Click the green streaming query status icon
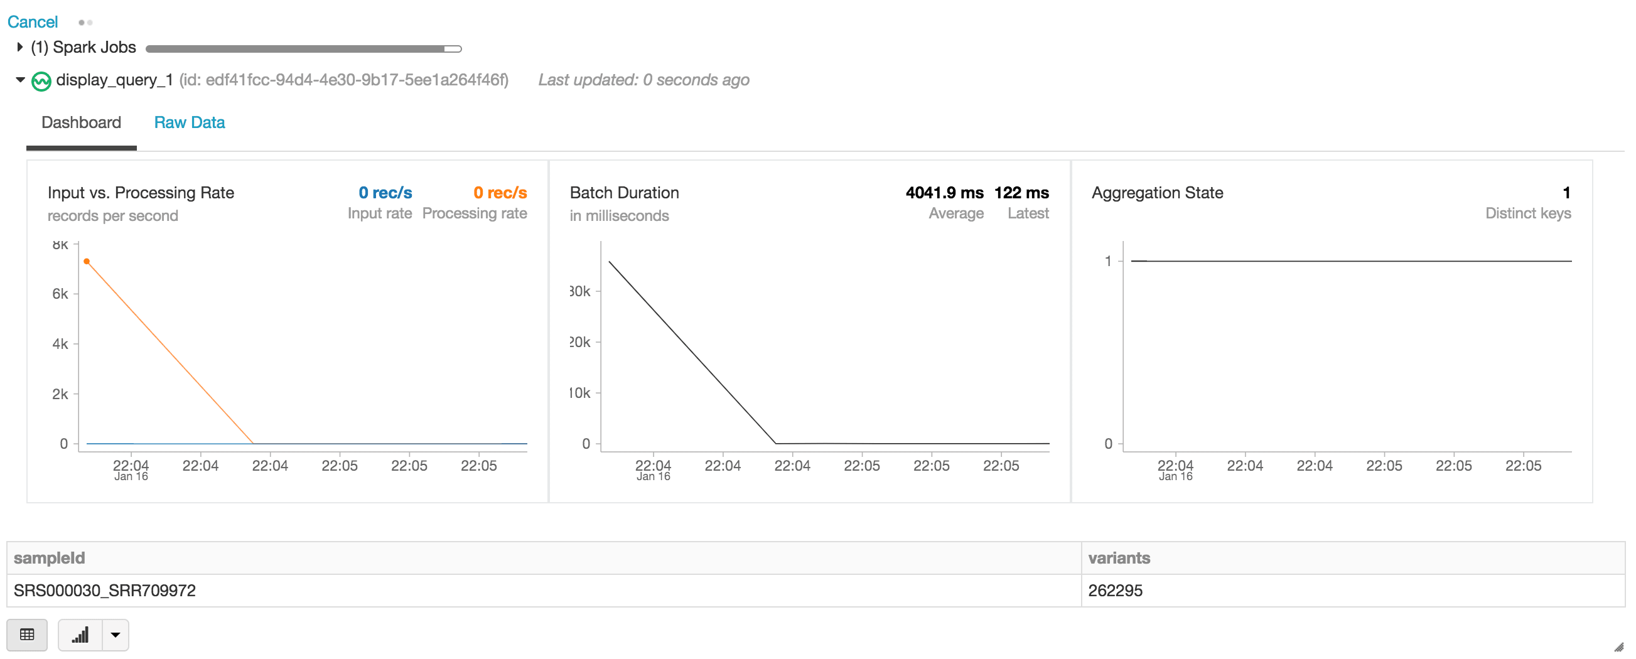The width and height of the screenshot is (1636, 659). [x=41, y=81]
